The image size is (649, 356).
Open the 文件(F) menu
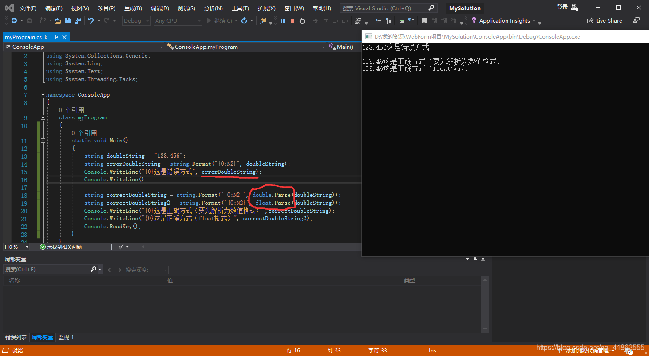(28, 8)
